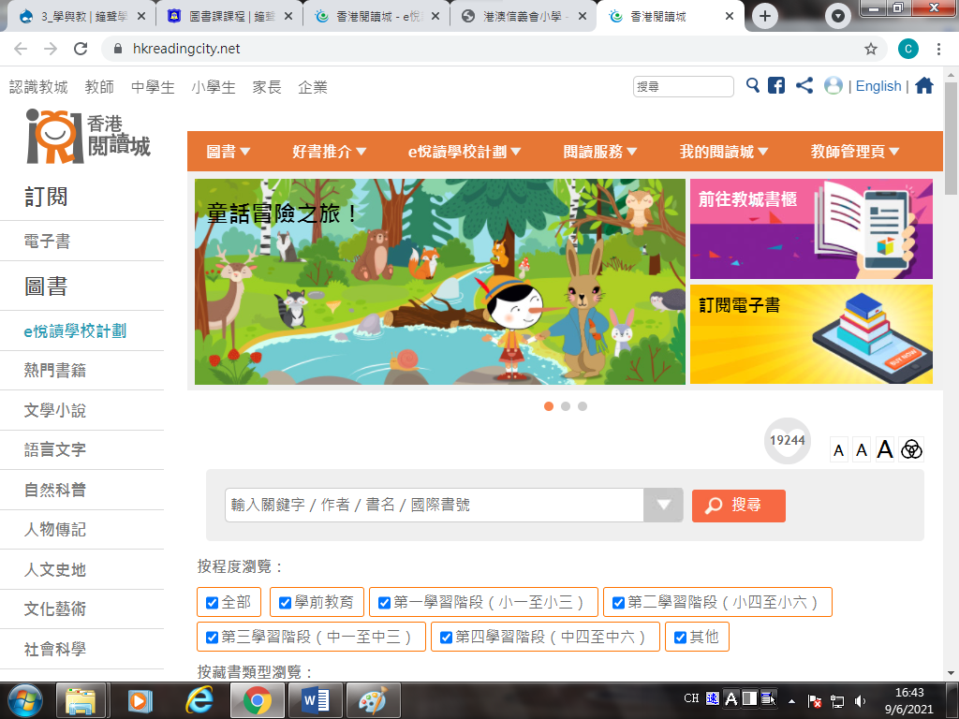
Task: Click the orange 搜尋 search button
Action: click(x=738, y=506)
